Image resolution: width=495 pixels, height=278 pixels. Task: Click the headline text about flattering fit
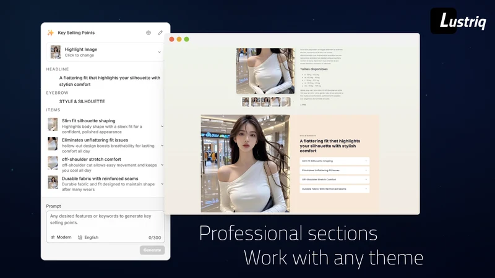click(x=110, y=81)
